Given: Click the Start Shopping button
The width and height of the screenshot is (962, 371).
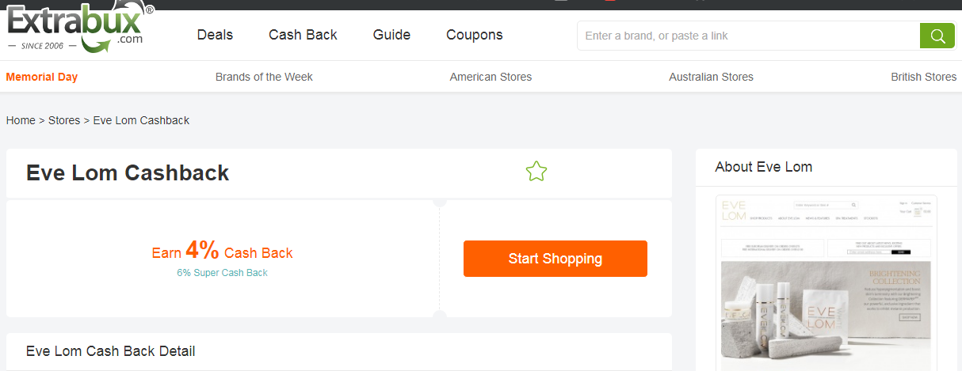Looking at the screenshot, I should 555,259.
